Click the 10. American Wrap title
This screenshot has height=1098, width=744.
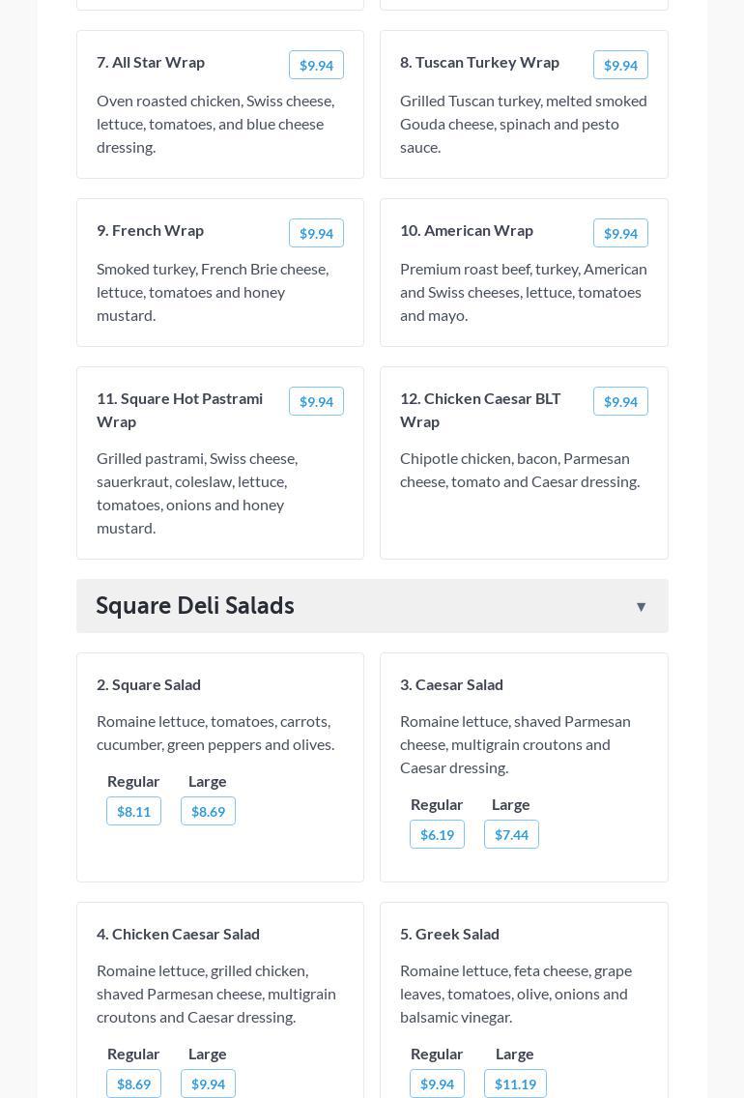467,230
